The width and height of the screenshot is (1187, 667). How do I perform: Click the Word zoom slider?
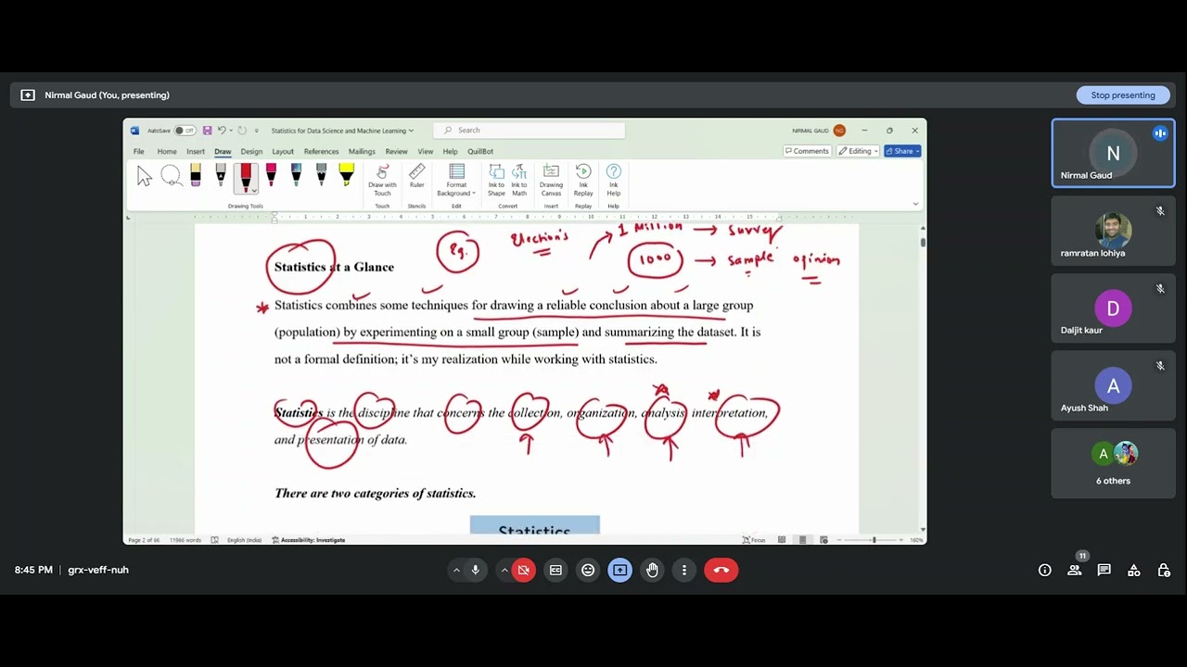click(x=872, y=540)
